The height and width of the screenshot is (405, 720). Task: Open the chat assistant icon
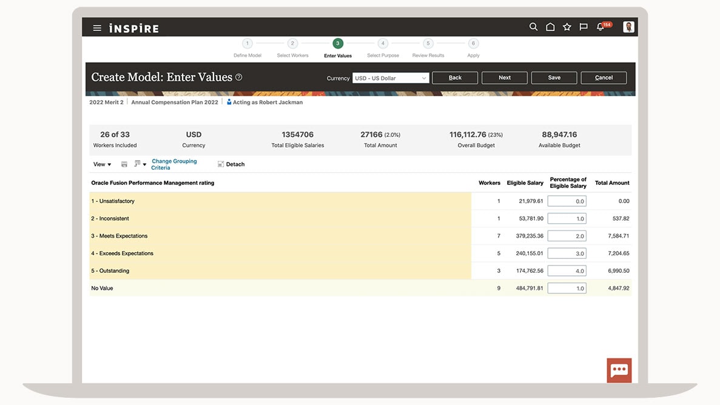(x=619, y=370)
